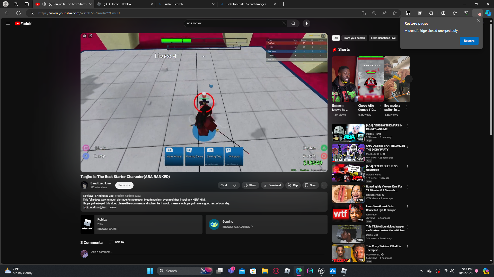
Task: Close the Restore pages popup
Action: point(479,21)
